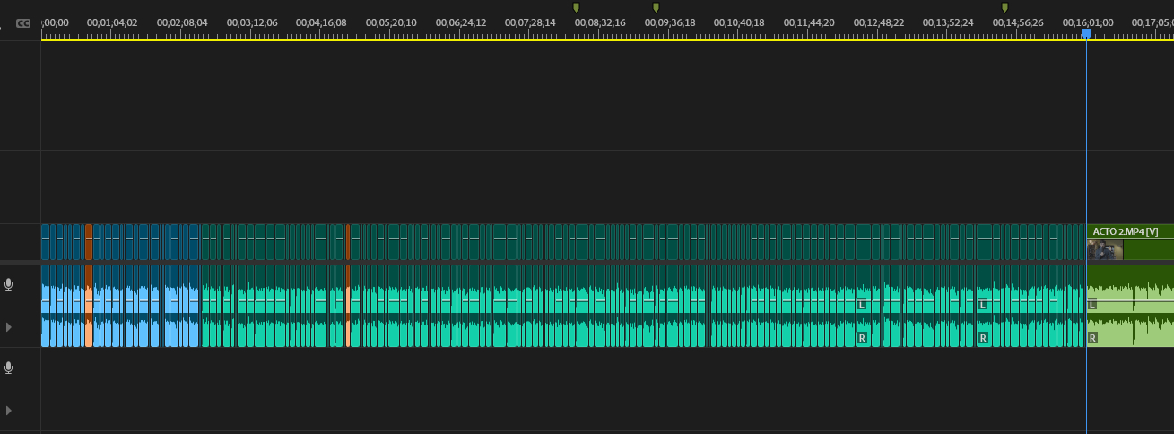Click the lower audio track's voice-over microphone
This screenshot has height=434, width=1174.
(9, 368)
